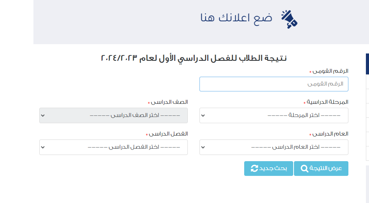
Task: Click the ضع اعلانك هنا banner text
Action: tap(236, 18)
